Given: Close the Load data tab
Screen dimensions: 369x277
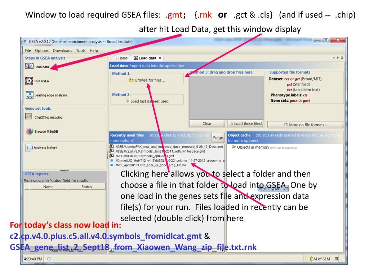Looking at the screenshot, I should tap(160, 58).
